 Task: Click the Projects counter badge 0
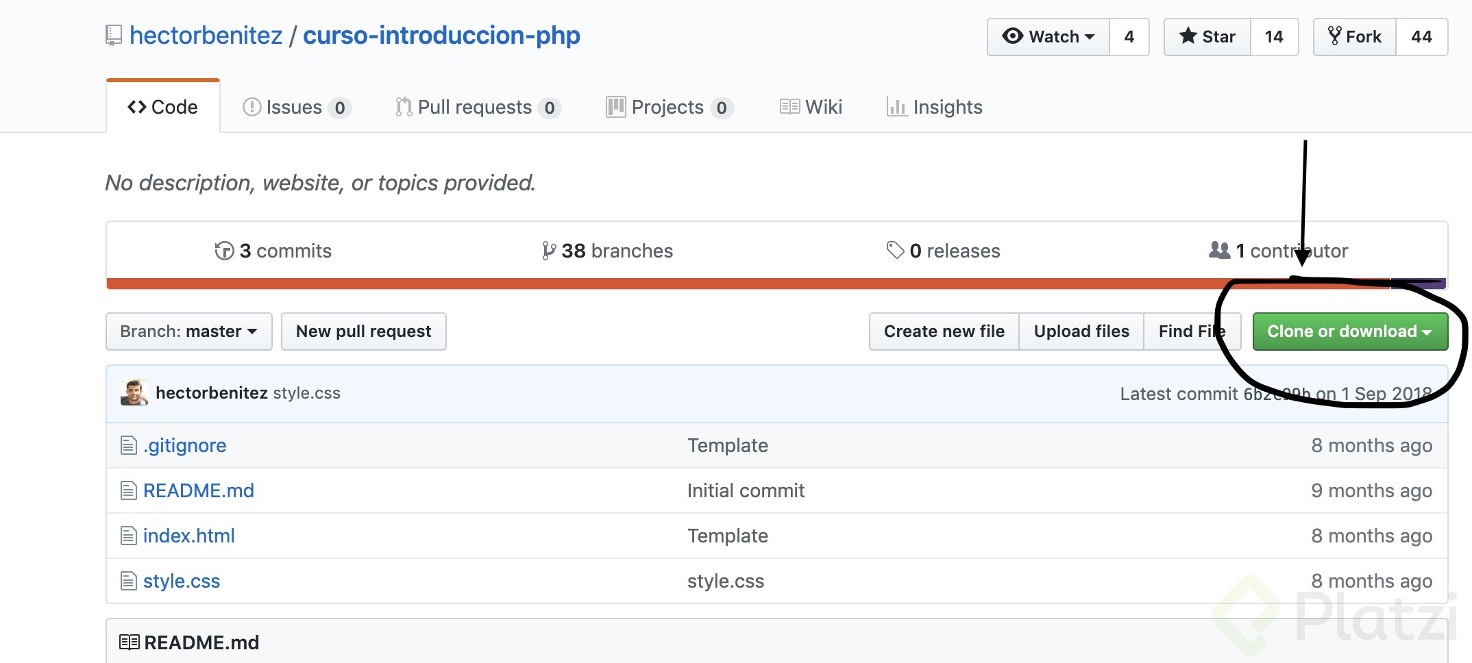pos(722,108)
